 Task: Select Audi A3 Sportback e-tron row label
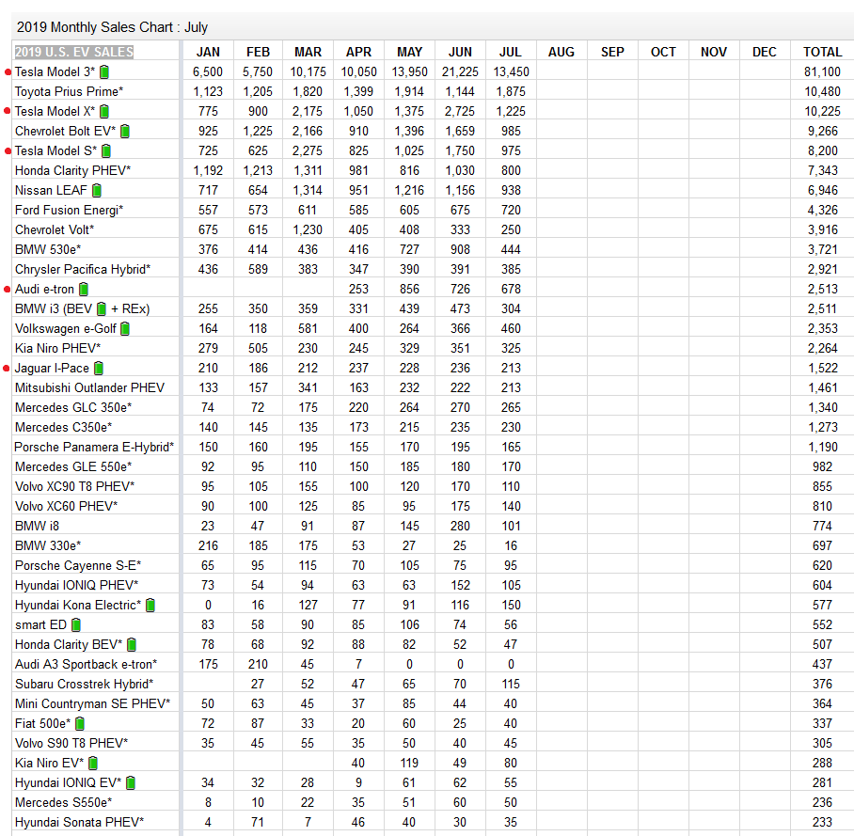click(x=86, y=665)
